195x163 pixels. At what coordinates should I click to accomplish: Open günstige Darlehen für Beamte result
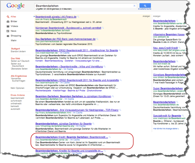[x=63, y=124]
